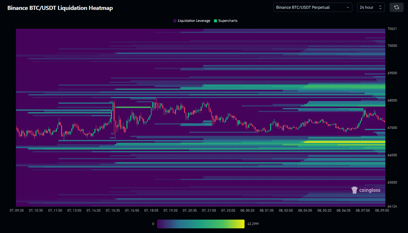Click the 07, 20:35 time axis label
Screen dimensions: 408x233
[189, 210]
